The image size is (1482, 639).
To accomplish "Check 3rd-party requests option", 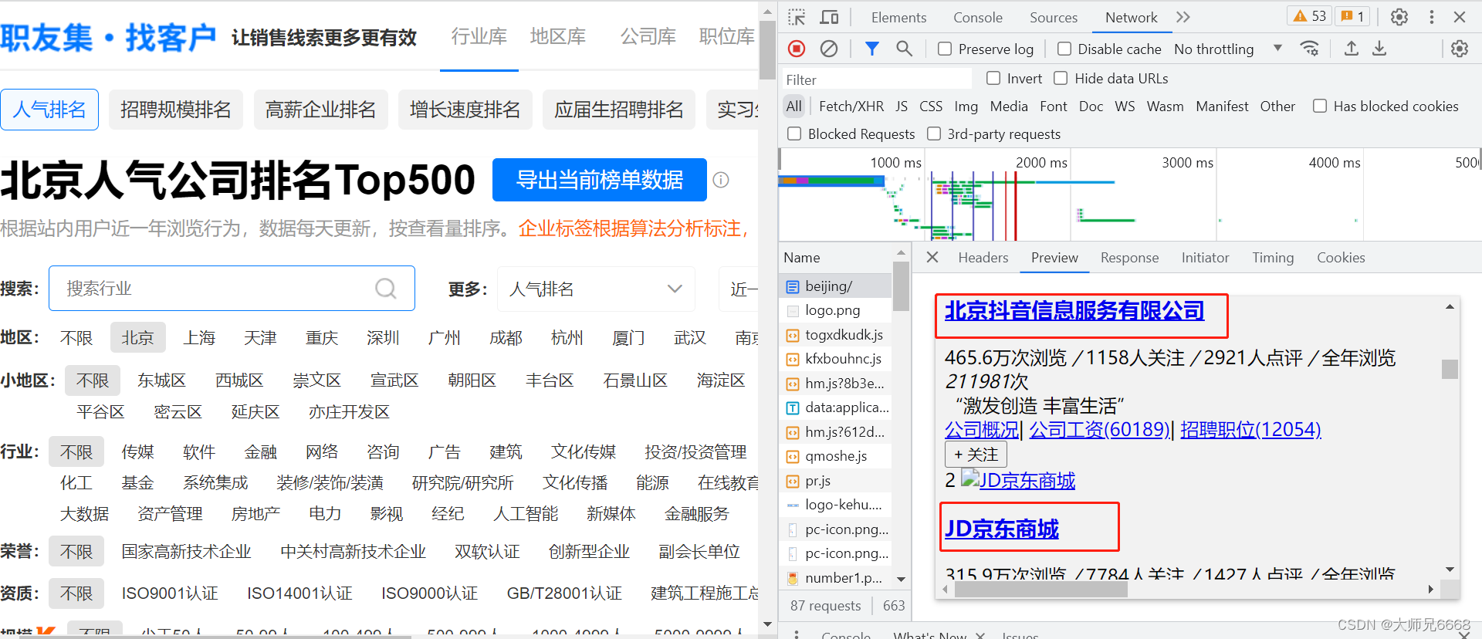I will click(934, 134).
